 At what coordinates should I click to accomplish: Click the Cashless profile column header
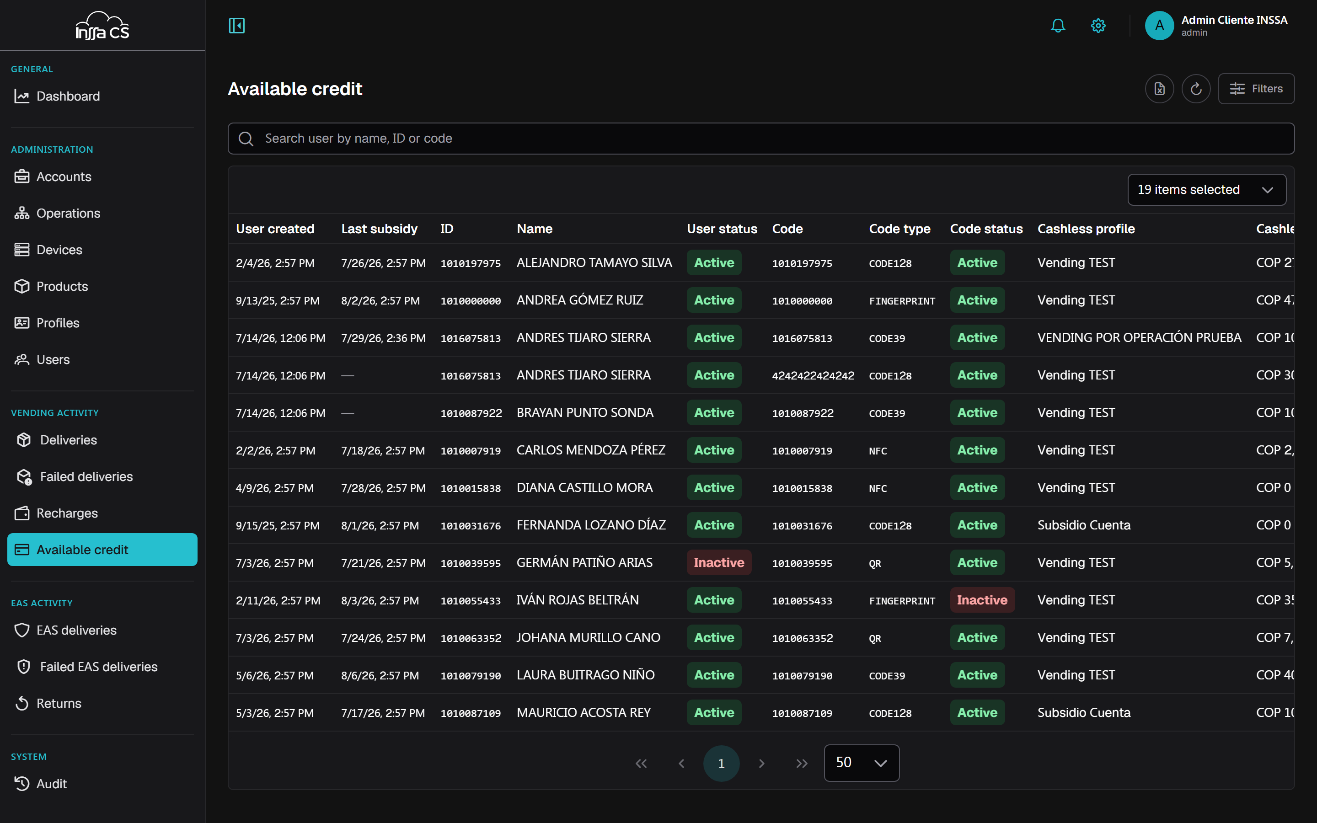(1086, 229)
